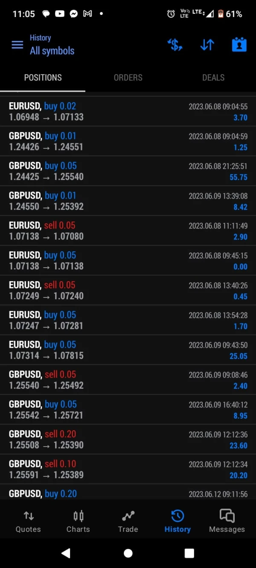Switch to the ORDERS tab
The image size is (256, 568).
tap(128, 78)
